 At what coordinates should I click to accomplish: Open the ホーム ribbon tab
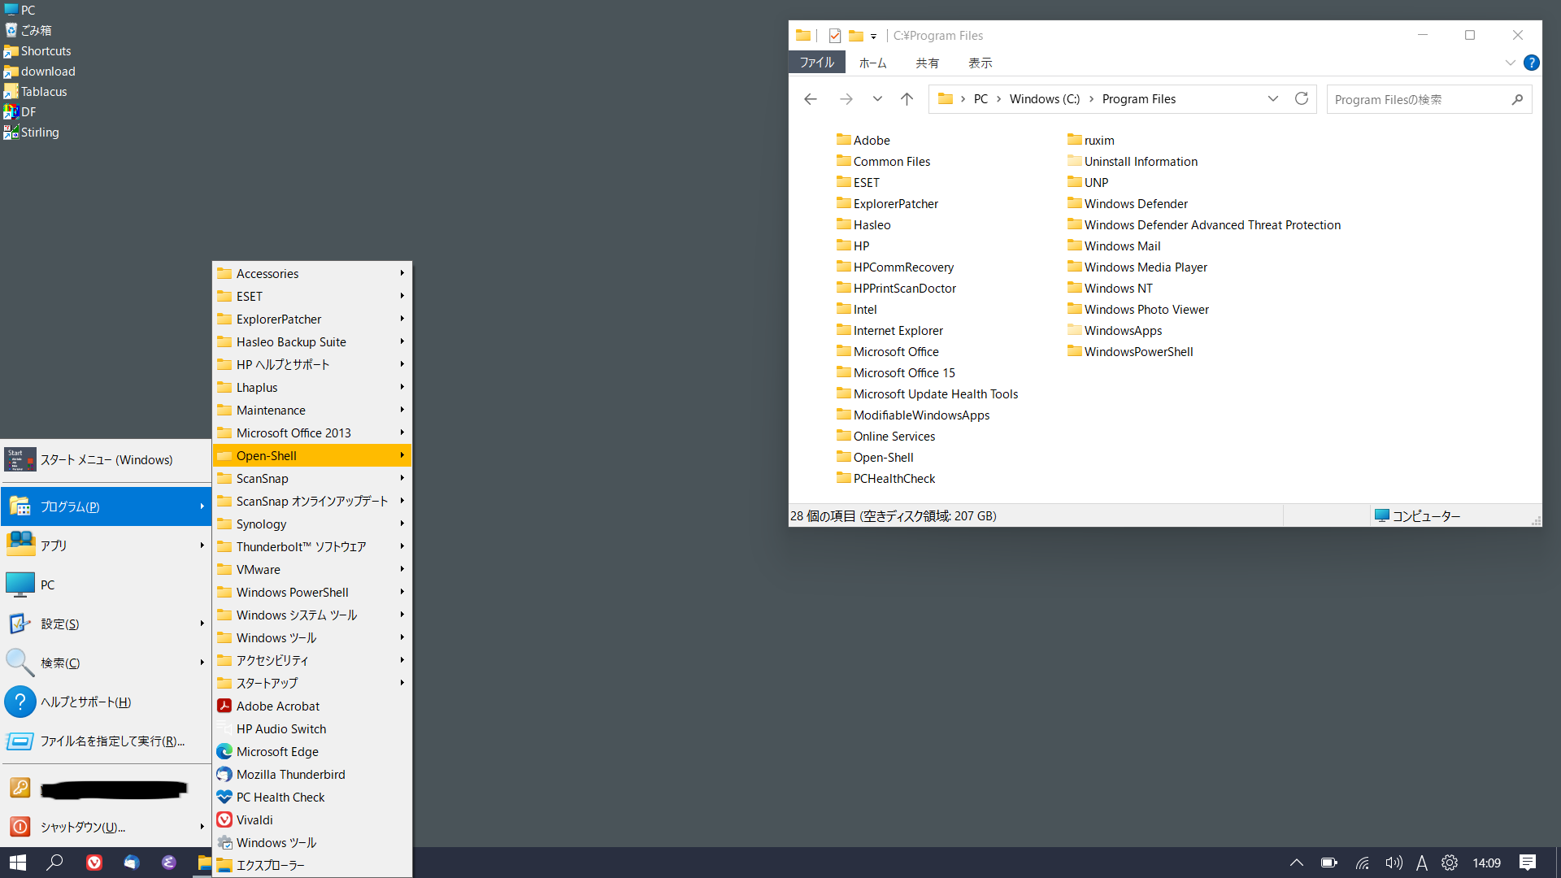tap(872, 63)
